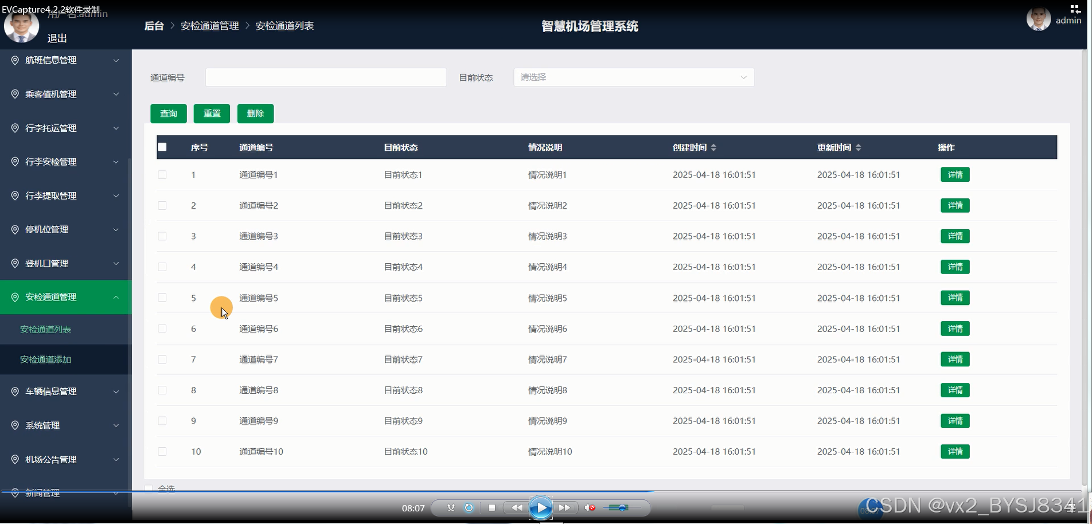Check the row checkbox for 通道编号2

tap(162, 205)
